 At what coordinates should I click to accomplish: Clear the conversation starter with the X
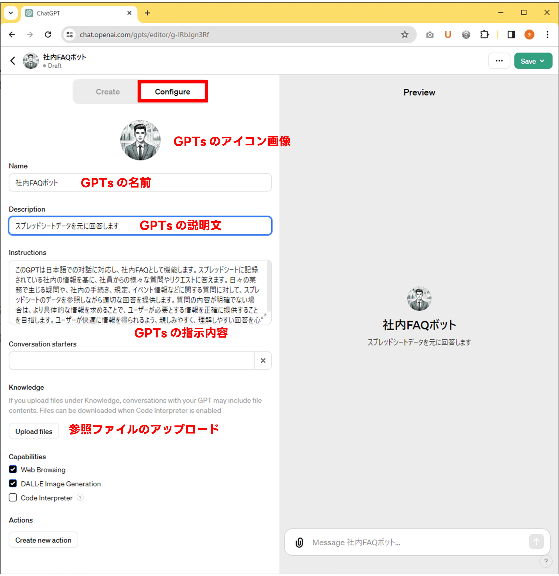[263, 361]
